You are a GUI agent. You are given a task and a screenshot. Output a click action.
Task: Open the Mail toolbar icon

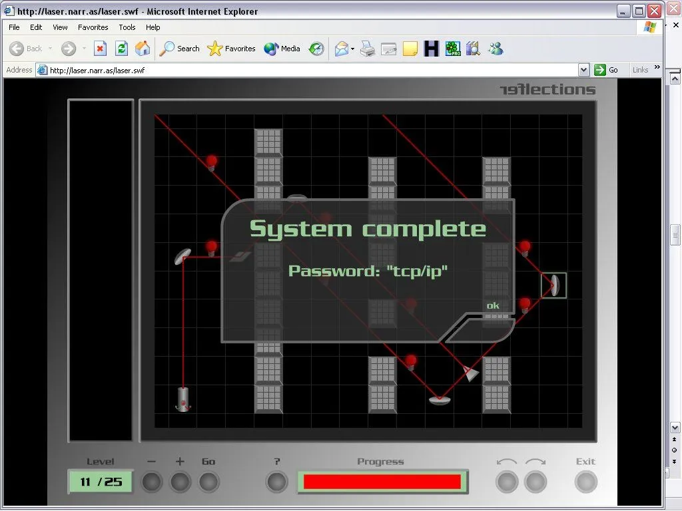pos(342,49)
